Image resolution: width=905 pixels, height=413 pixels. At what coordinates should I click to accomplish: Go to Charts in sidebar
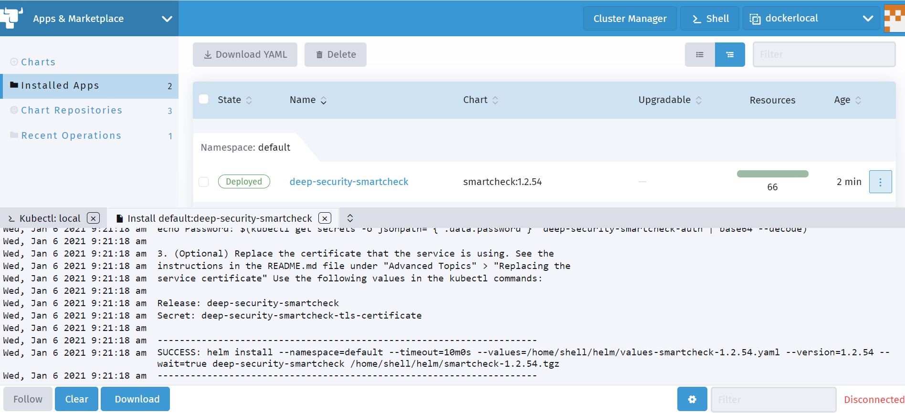[38, 62]
